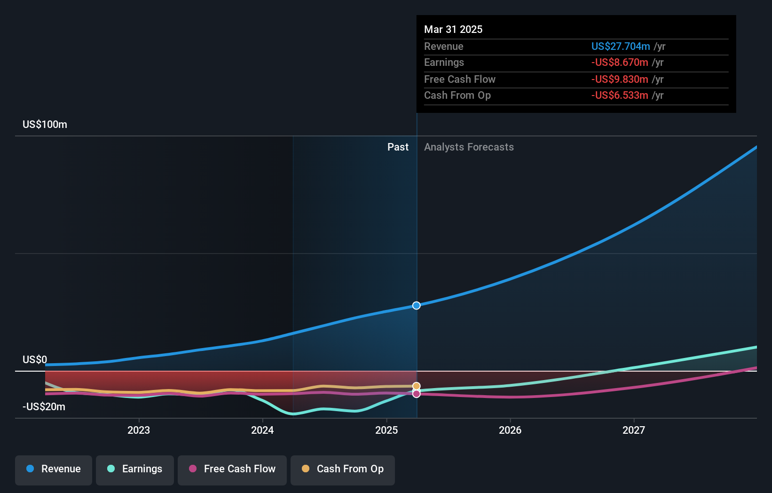Click the Revenue row label in tooltip

[x=444, y=47]
